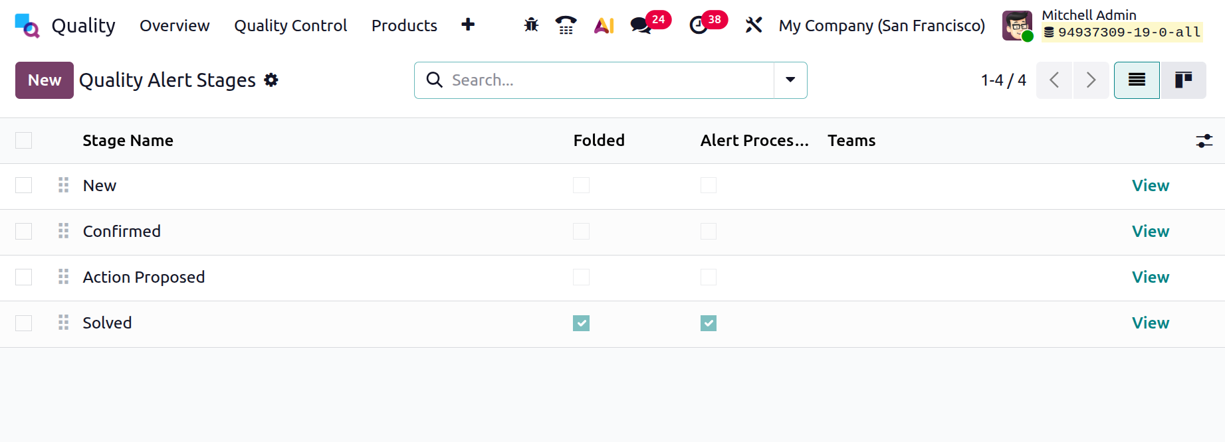Open the Products menu
The height and width of the screenshot is (442, 1225).
(x=404, y=25)
